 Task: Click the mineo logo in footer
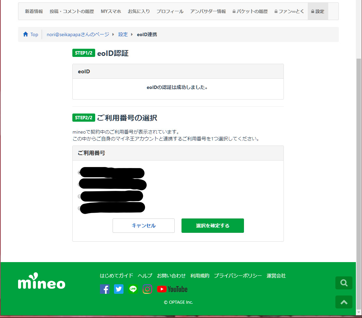point(42,281)
